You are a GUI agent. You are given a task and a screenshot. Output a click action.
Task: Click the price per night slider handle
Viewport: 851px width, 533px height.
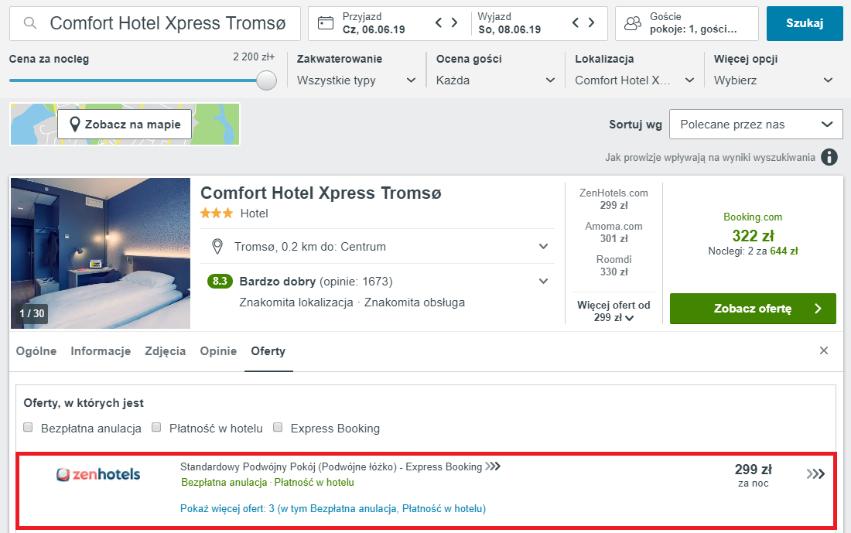point(266,80)
